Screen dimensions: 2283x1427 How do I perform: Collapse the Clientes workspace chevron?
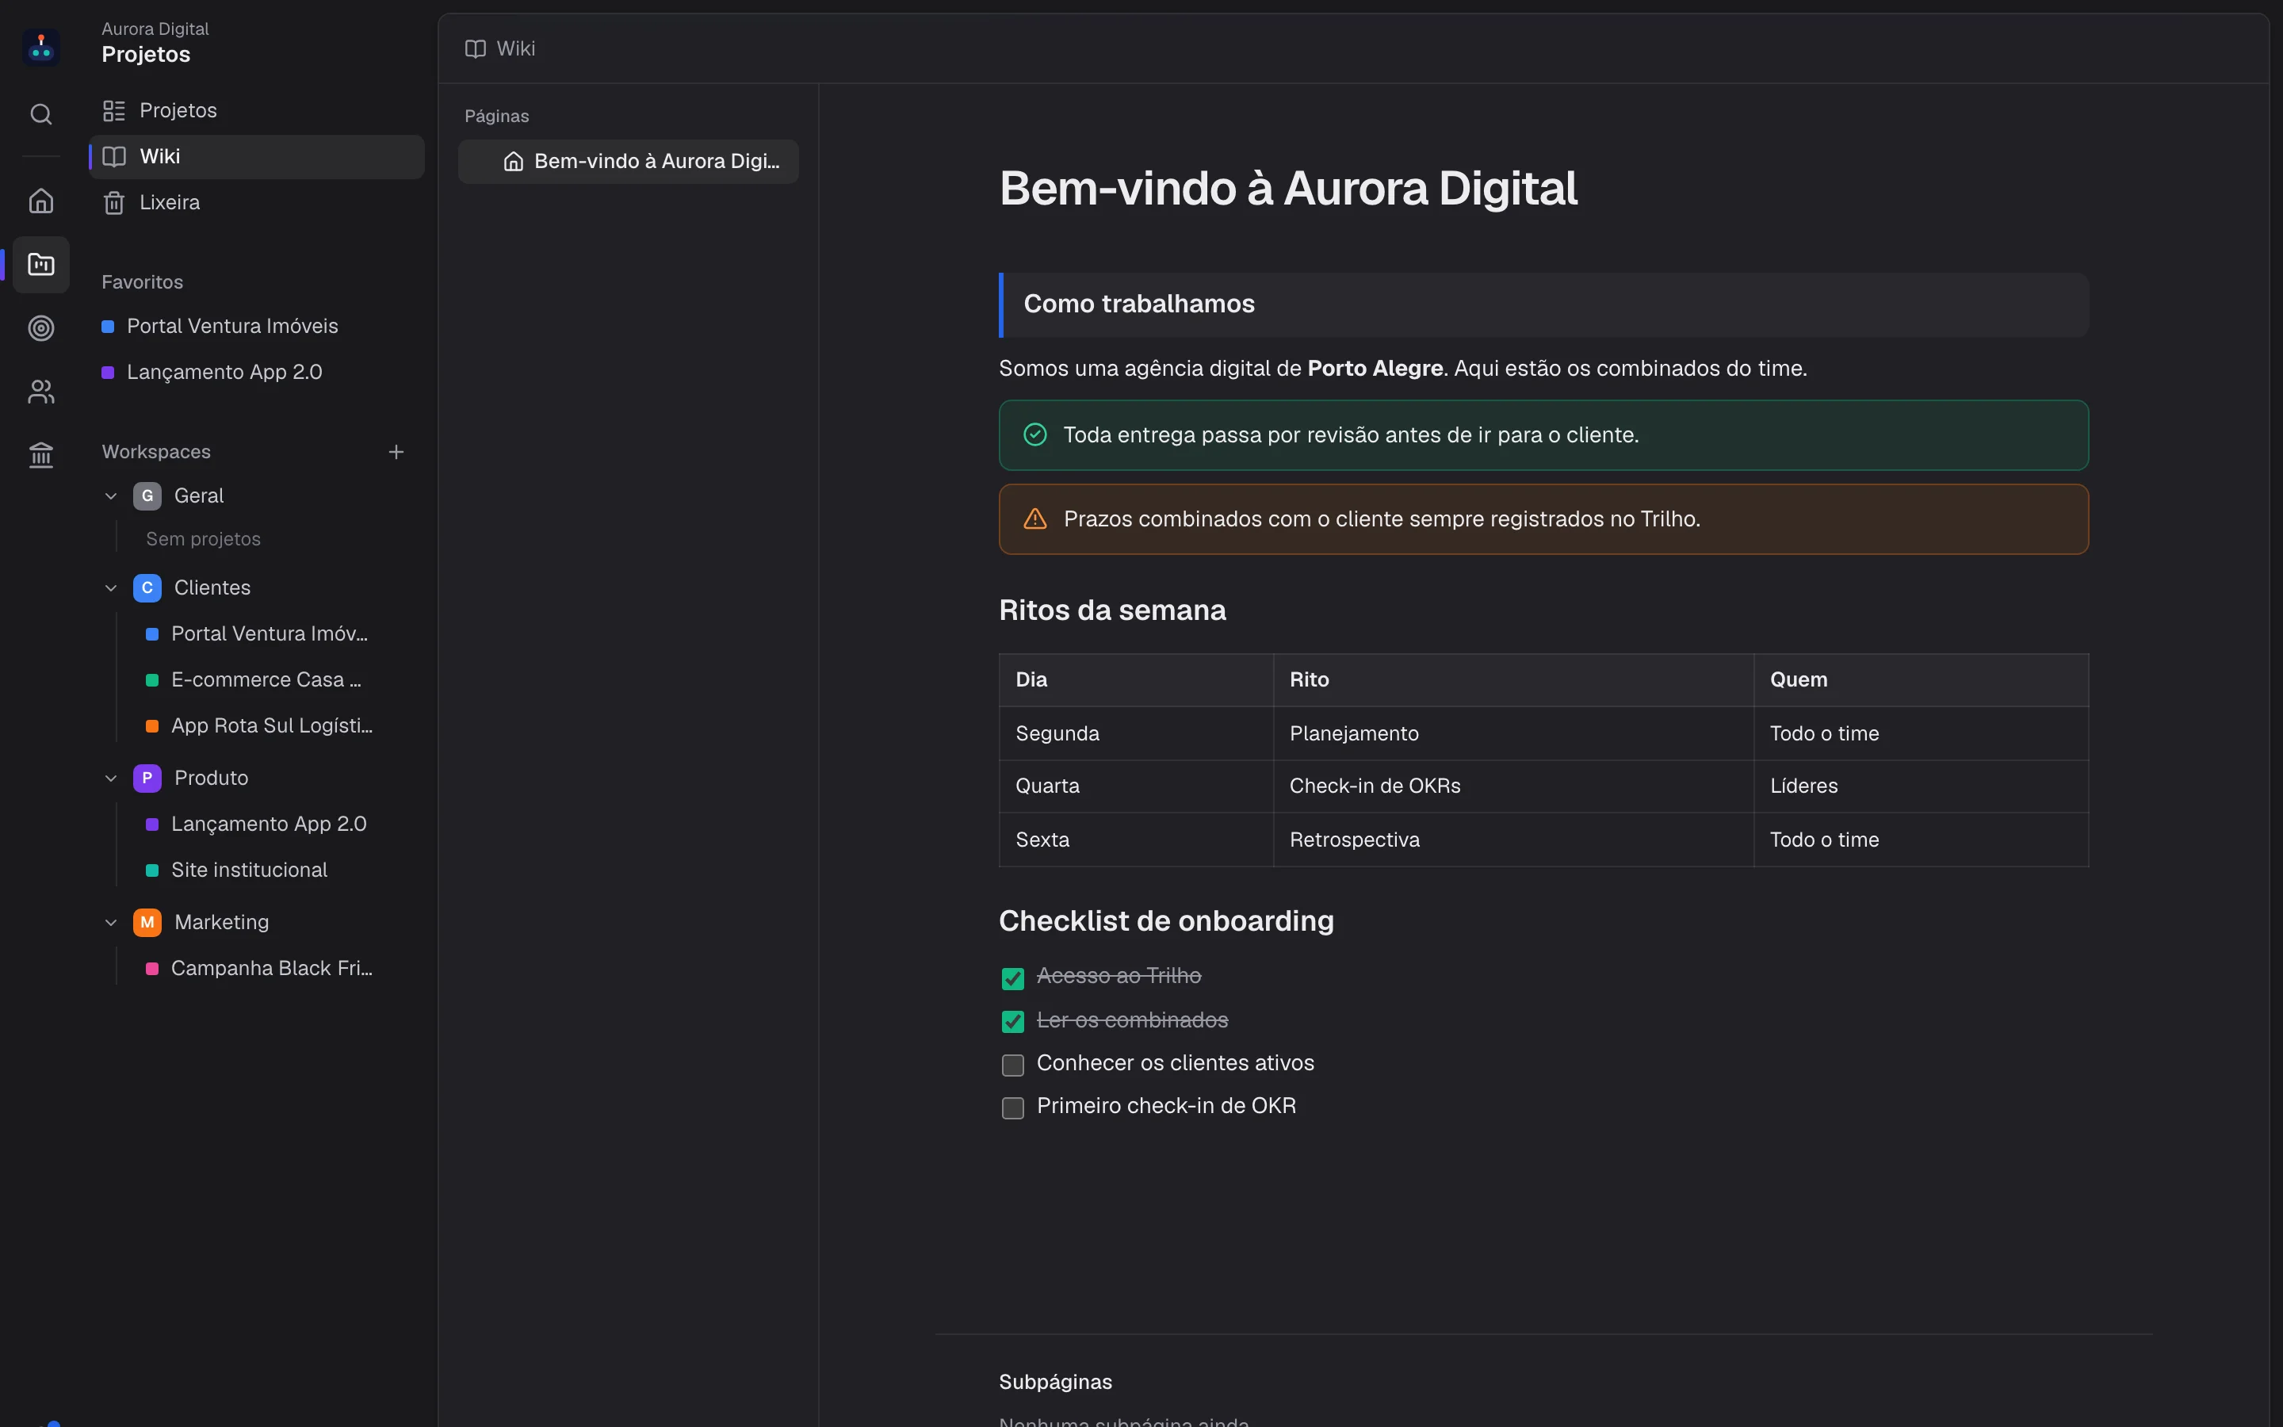click(x=110, y=588)
